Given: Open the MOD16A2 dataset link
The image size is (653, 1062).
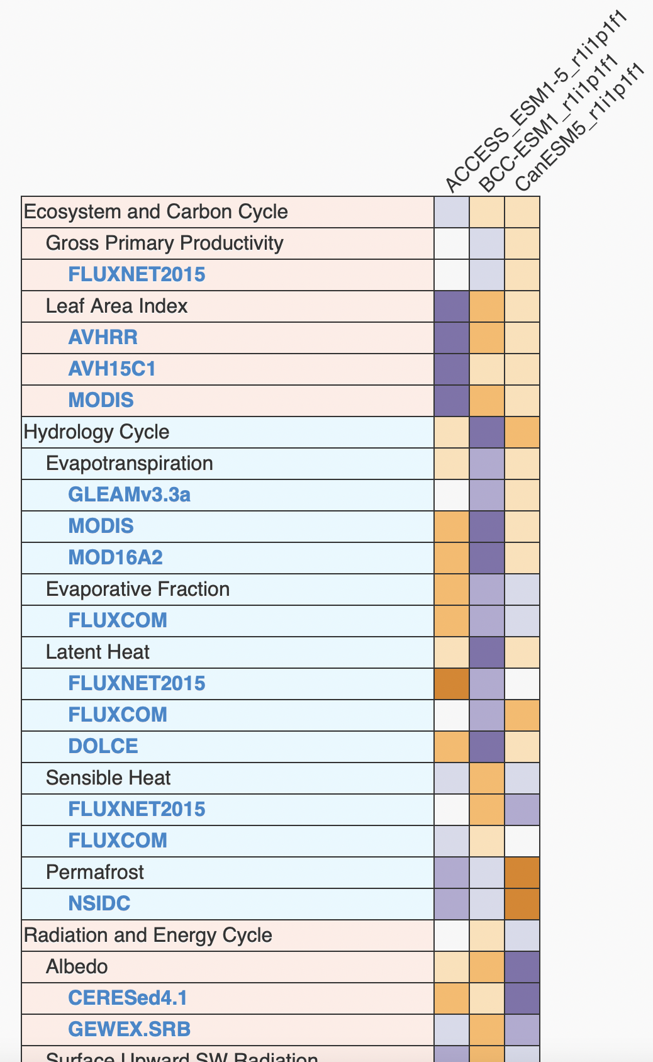Looking at the screenshot, I should [x=115, y=557].
